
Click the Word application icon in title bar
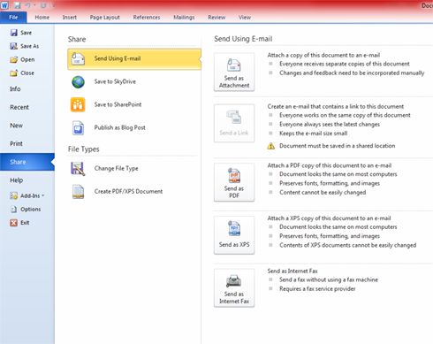pos(4,5)
